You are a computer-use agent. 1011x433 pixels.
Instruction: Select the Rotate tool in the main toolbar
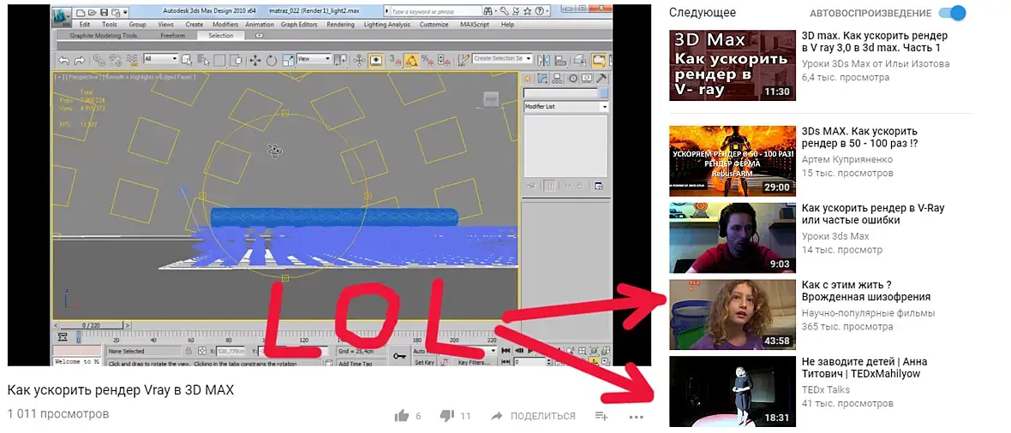click(x=271, y=60)
